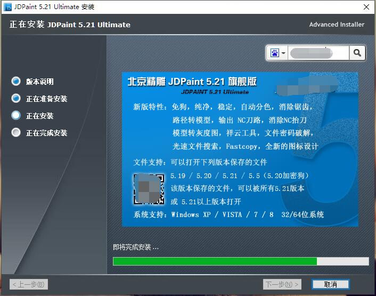This screenshot has width=376, height=296.
Task: Focus the search text field
Action: (x=318, y=53)
